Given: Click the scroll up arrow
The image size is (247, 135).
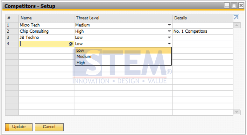Looking at the screenshot, I should click(x=236, y=25).
